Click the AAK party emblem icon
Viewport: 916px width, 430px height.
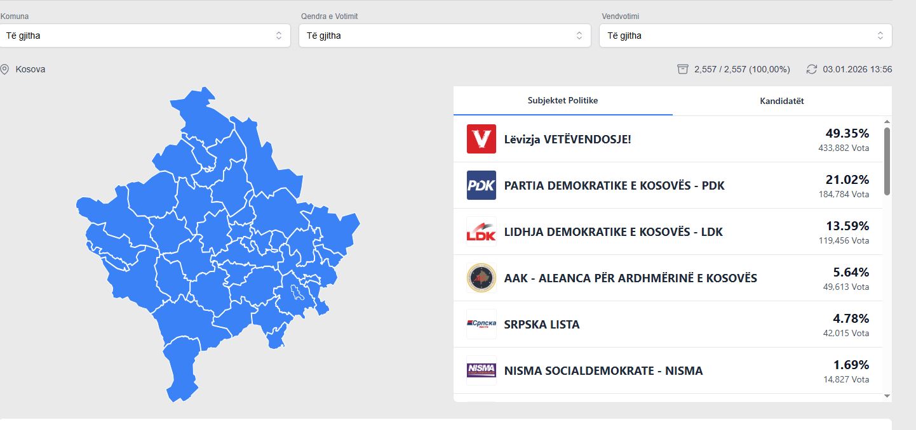481,278
